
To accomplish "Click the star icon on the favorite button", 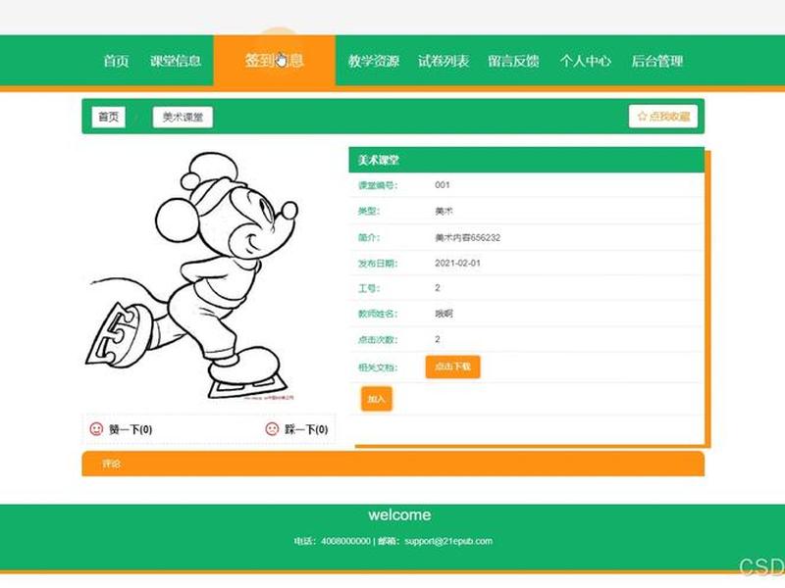I will tap(642, 117).
